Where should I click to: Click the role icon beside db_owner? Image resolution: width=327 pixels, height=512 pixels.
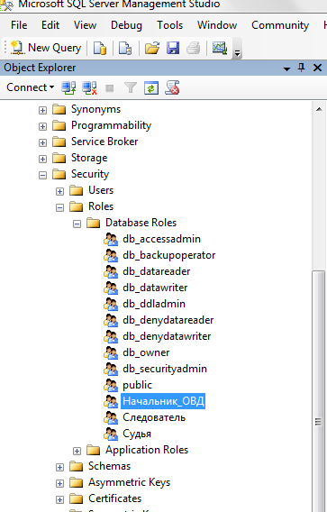click(x=111, y=353)
